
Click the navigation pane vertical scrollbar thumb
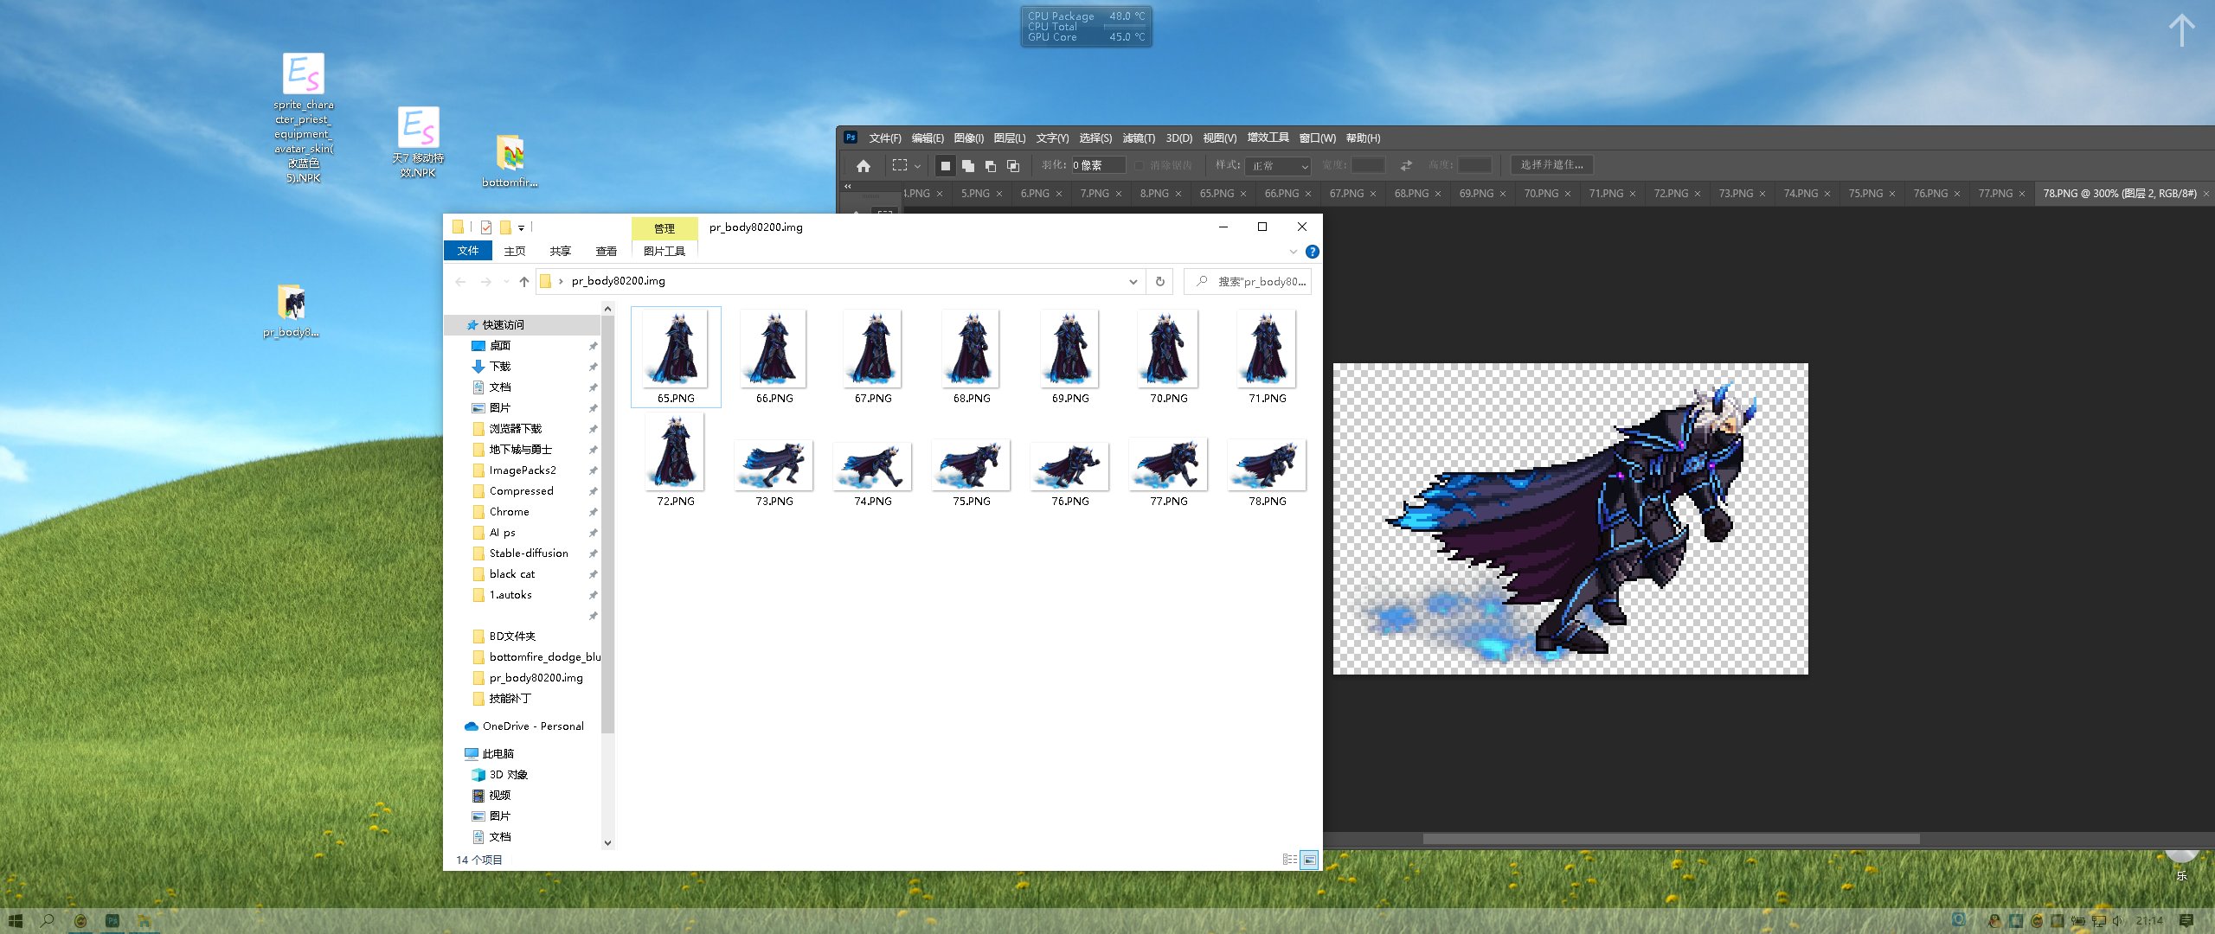pyautogui.click(x=607, y=526)
